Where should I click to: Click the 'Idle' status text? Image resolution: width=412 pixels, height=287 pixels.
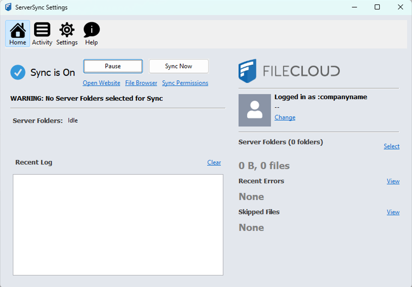(x=73, y=121)
